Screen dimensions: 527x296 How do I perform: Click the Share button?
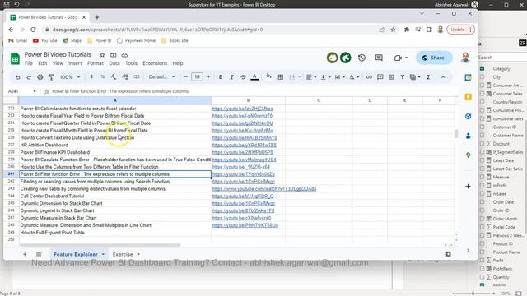coord(434,58)
